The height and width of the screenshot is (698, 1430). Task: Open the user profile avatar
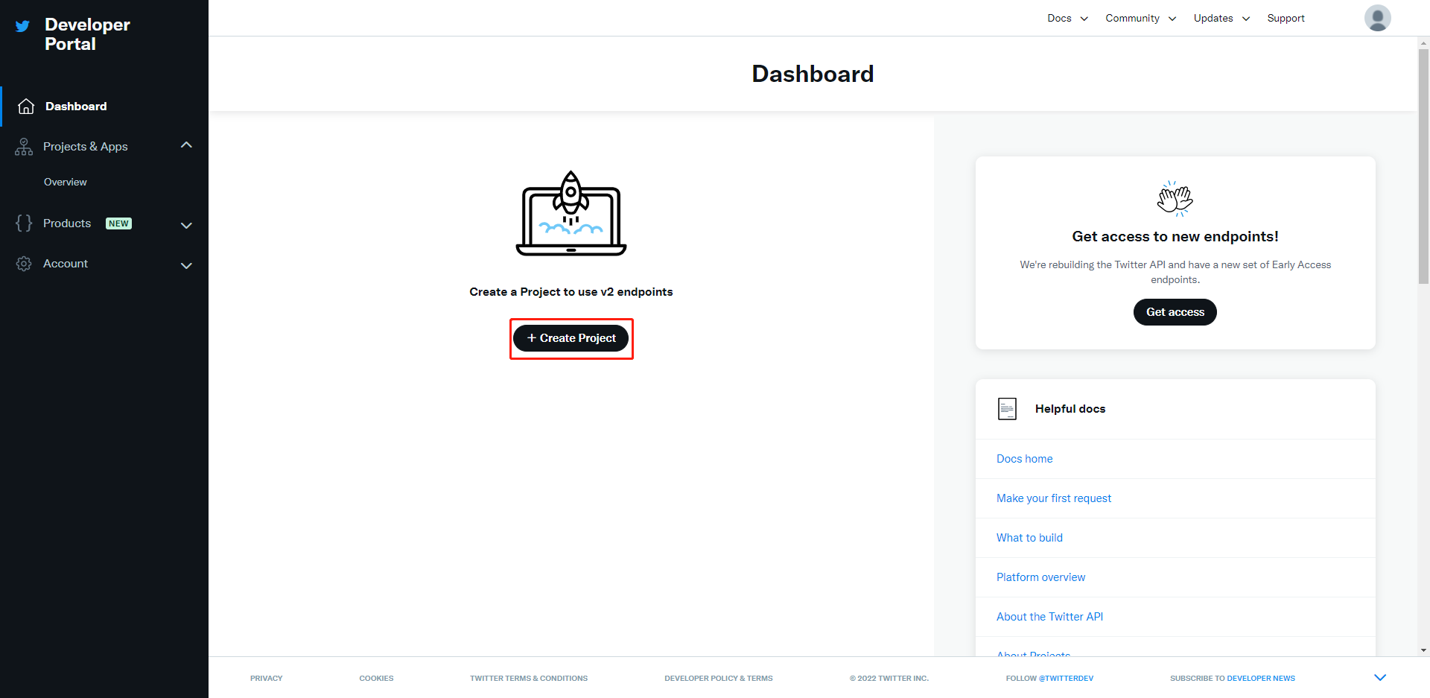coord(1377,18)
